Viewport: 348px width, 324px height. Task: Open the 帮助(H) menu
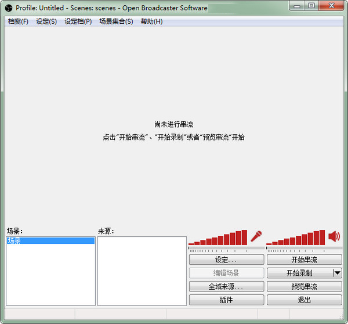click(x=152, y=21)
